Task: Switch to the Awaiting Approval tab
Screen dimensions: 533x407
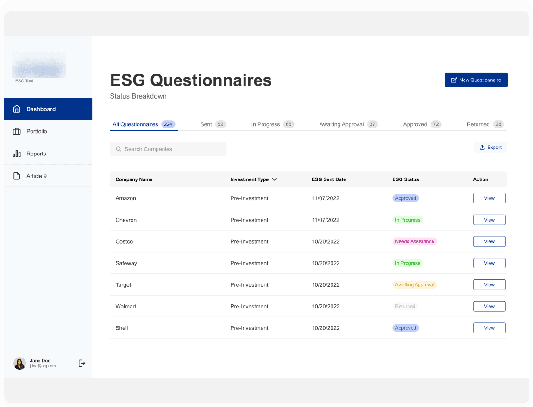Action: point(348,124)
